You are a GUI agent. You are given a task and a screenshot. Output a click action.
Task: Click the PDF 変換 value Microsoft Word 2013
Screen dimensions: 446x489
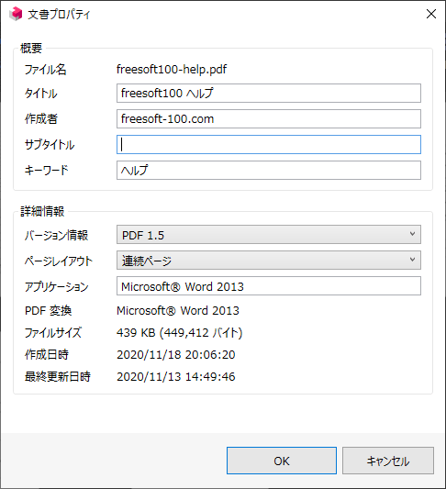[178, 311]
